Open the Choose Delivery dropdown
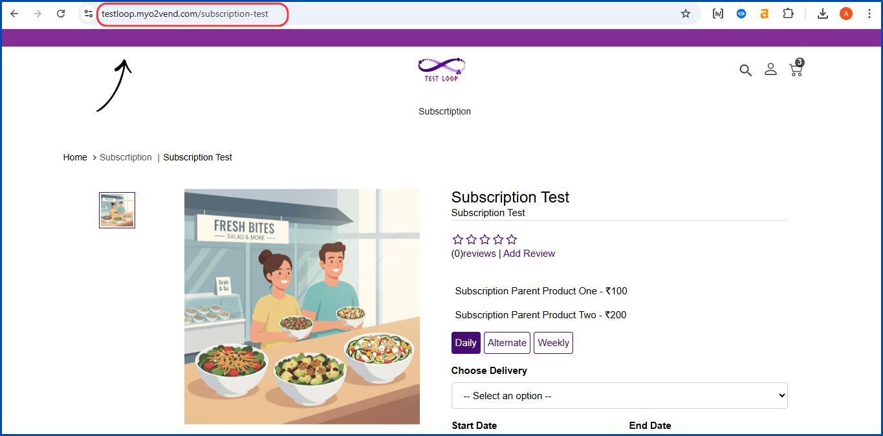This screenshot has width=883, height=436. pyautogui.click(x=619, y=395)
